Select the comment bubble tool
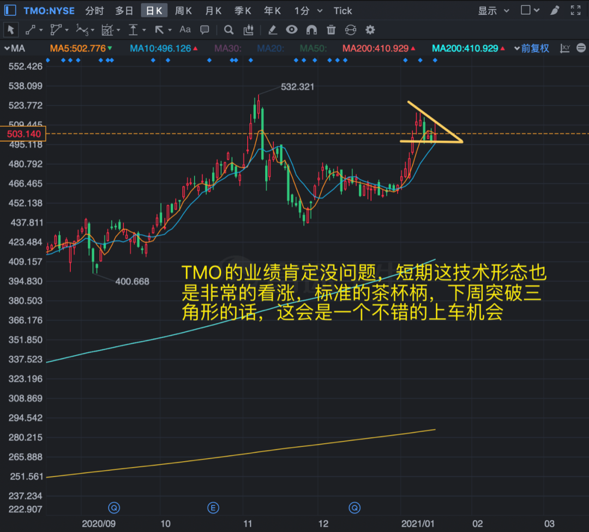The height and width of the screenshot is (532, 589). tap(205, 29)
